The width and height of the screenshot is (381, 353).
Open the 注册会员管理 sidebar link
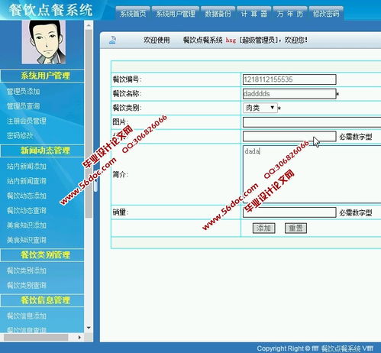pyautogui.click(x=27, y=121)
